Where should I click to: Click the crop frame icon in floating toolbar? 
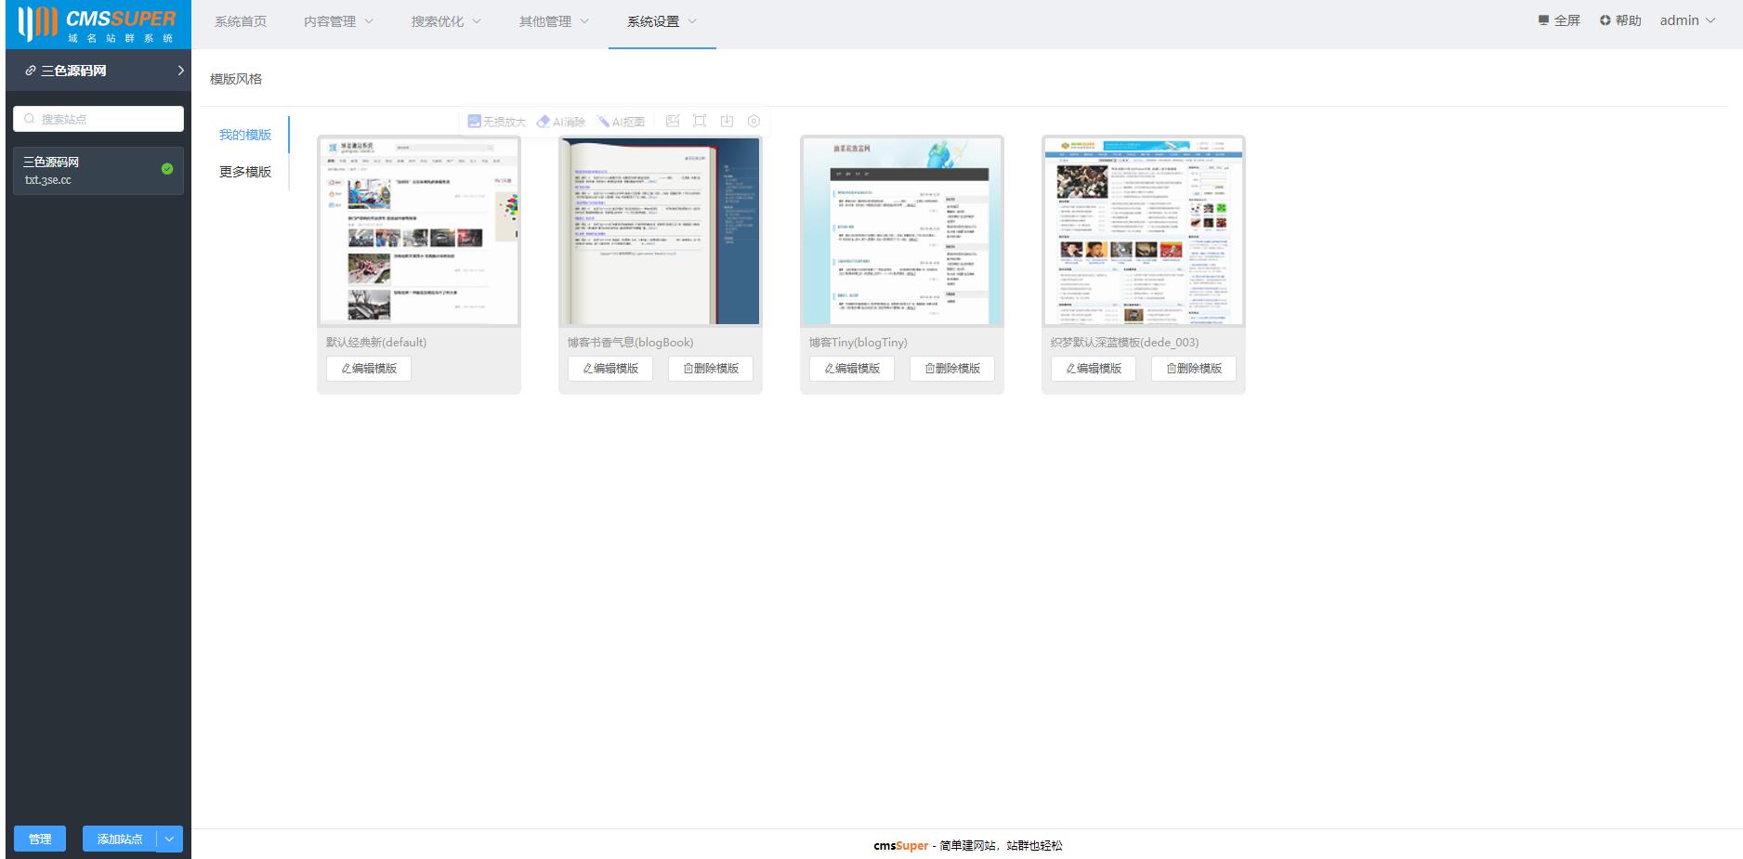point(700,121)
